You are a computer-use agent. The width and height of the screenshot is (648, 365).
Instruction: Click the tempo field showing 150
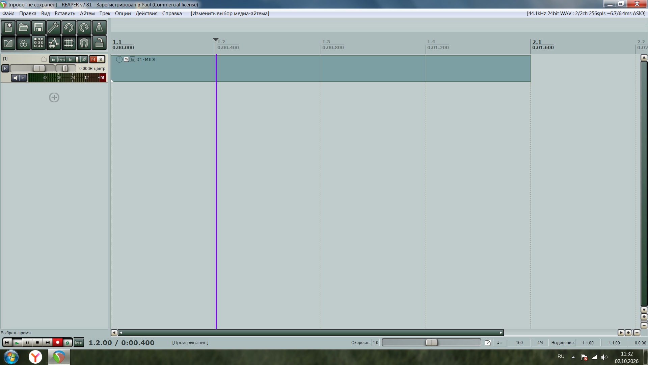click(x=519, y=343)
